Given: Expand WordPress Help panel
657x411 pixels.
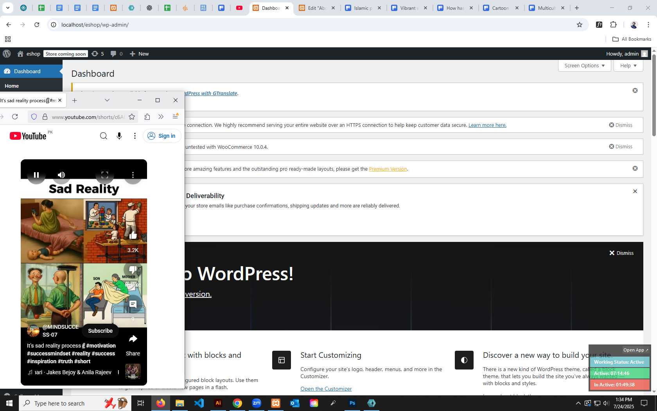Looking at the screenshot, I should click(x=628, y=65).
